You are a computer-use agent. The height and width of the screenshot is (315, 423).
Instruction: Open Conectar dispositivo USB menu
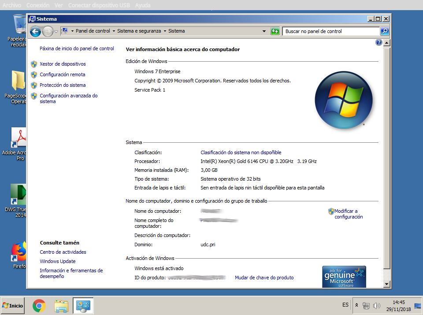[x=99, y=5]
